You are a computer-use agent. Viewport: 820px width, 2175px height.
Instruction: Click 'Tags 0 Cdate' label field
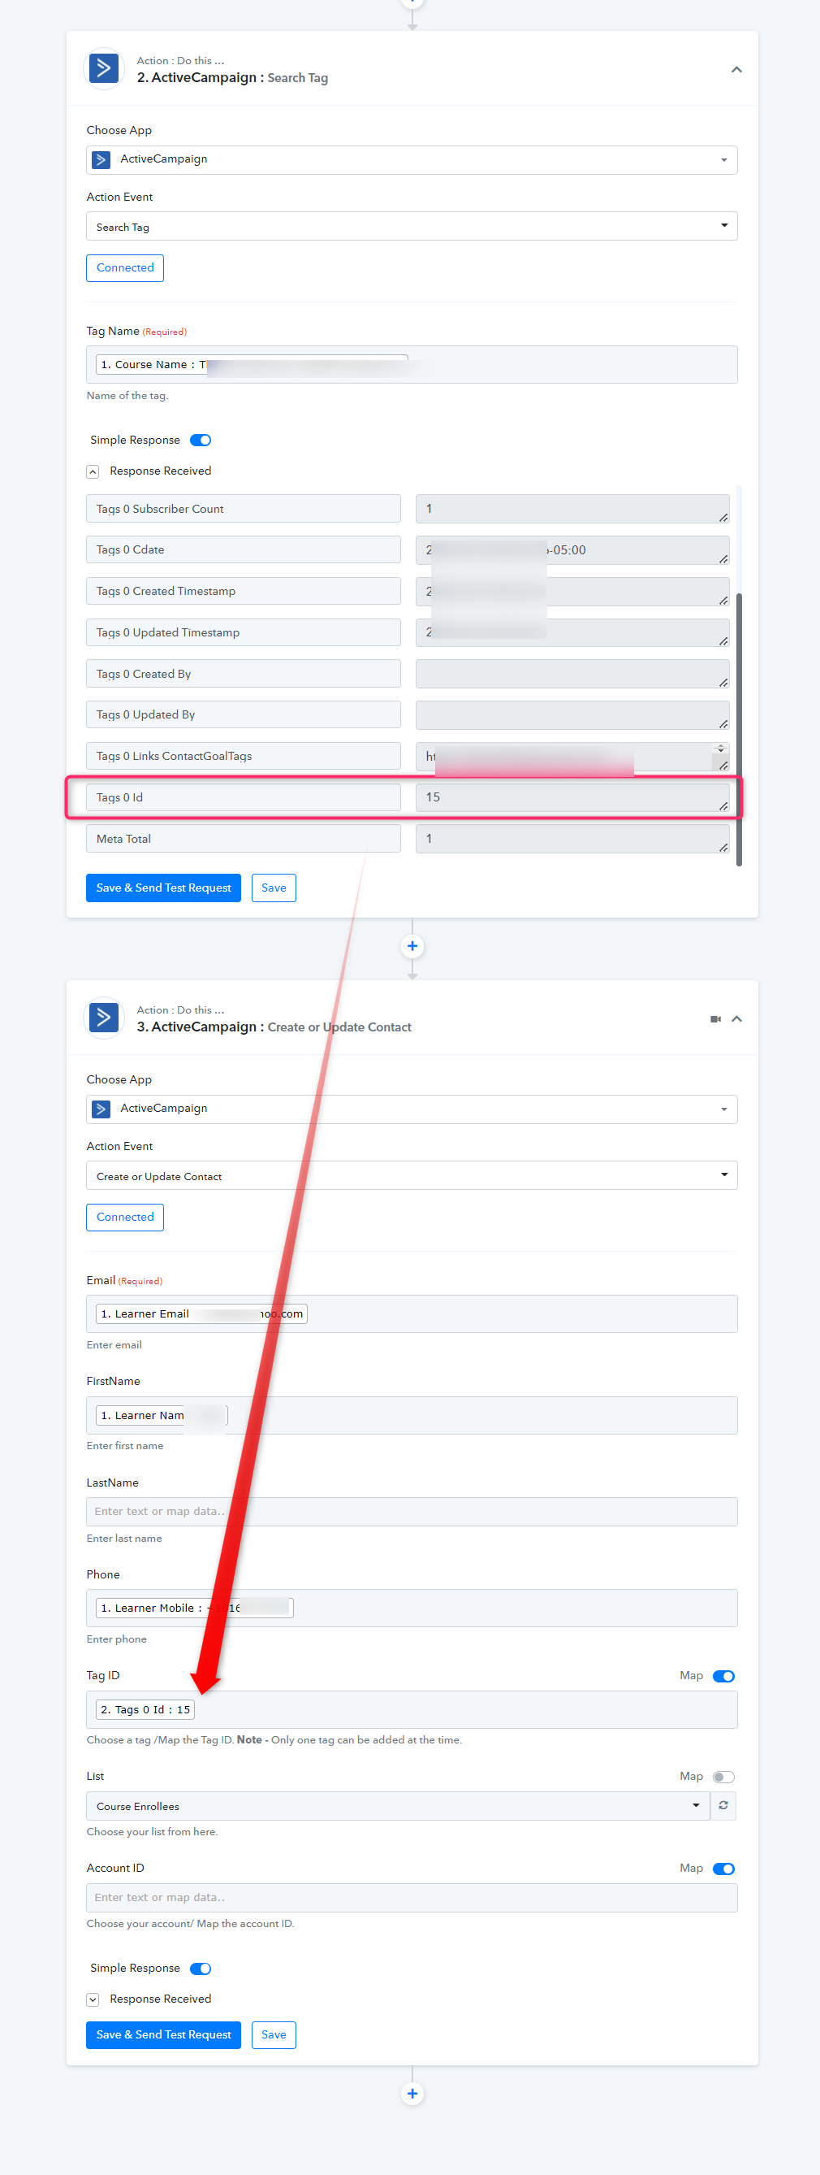pos(243,549)
